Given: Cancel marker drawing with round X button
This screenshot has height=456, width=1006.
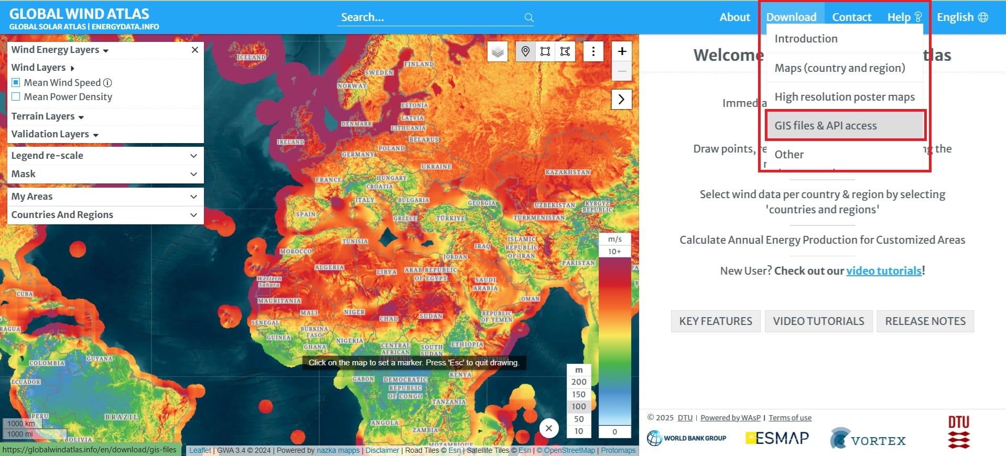Looking at the screenshot, I should tap(549, 428).
